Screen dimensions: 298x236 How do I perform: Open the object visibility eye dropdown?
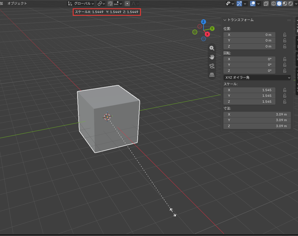(x=230, y=4)
